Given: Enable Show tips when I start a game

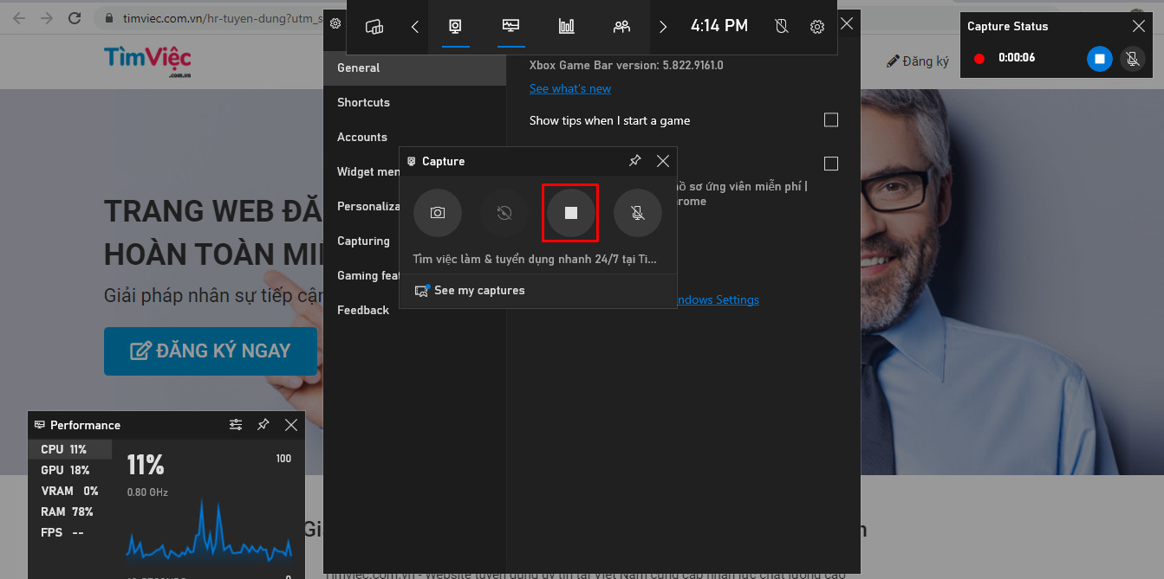Looking at the screenshot, I should (x=830, y=120).
